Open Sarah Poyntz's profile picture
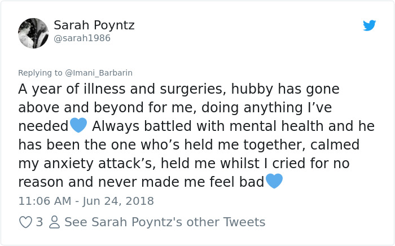The image size is (395, 246). pos(33,33)
